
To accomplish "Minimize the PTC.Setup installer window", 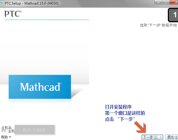I will pyautogui.click(x=158, y=2).
